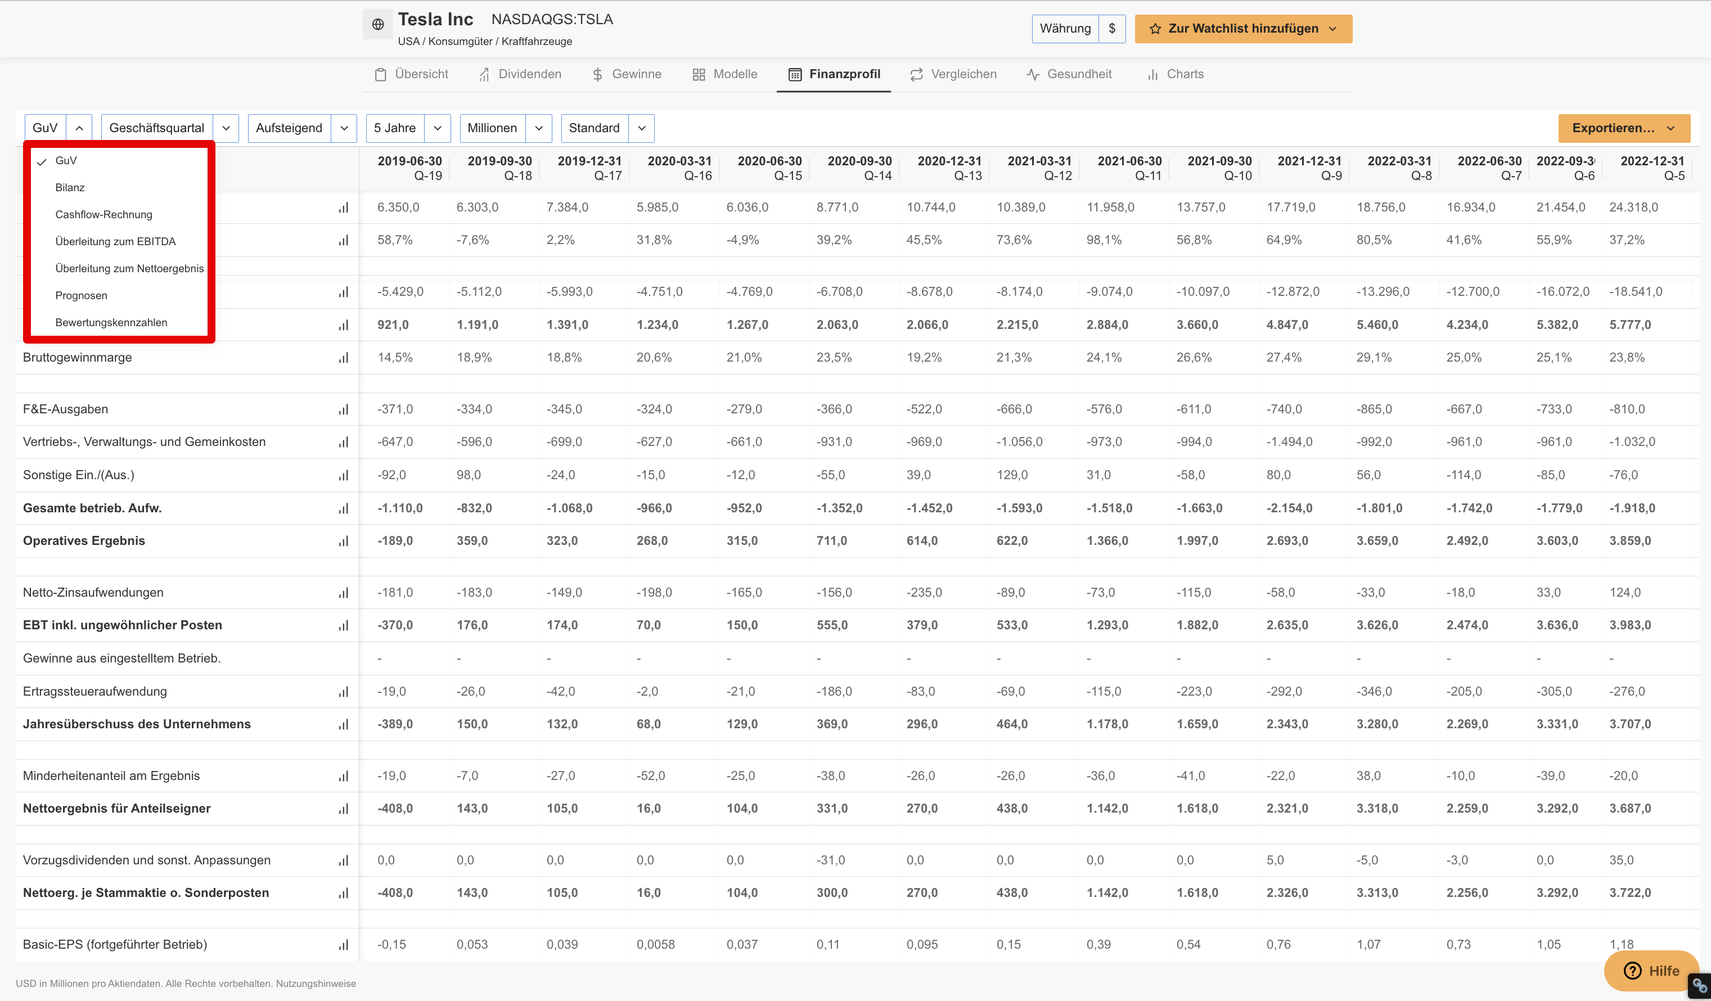
Task: Open the 5 Jahre timeframe dropdown
Action: pyautogui.click(x=408, y=128)
